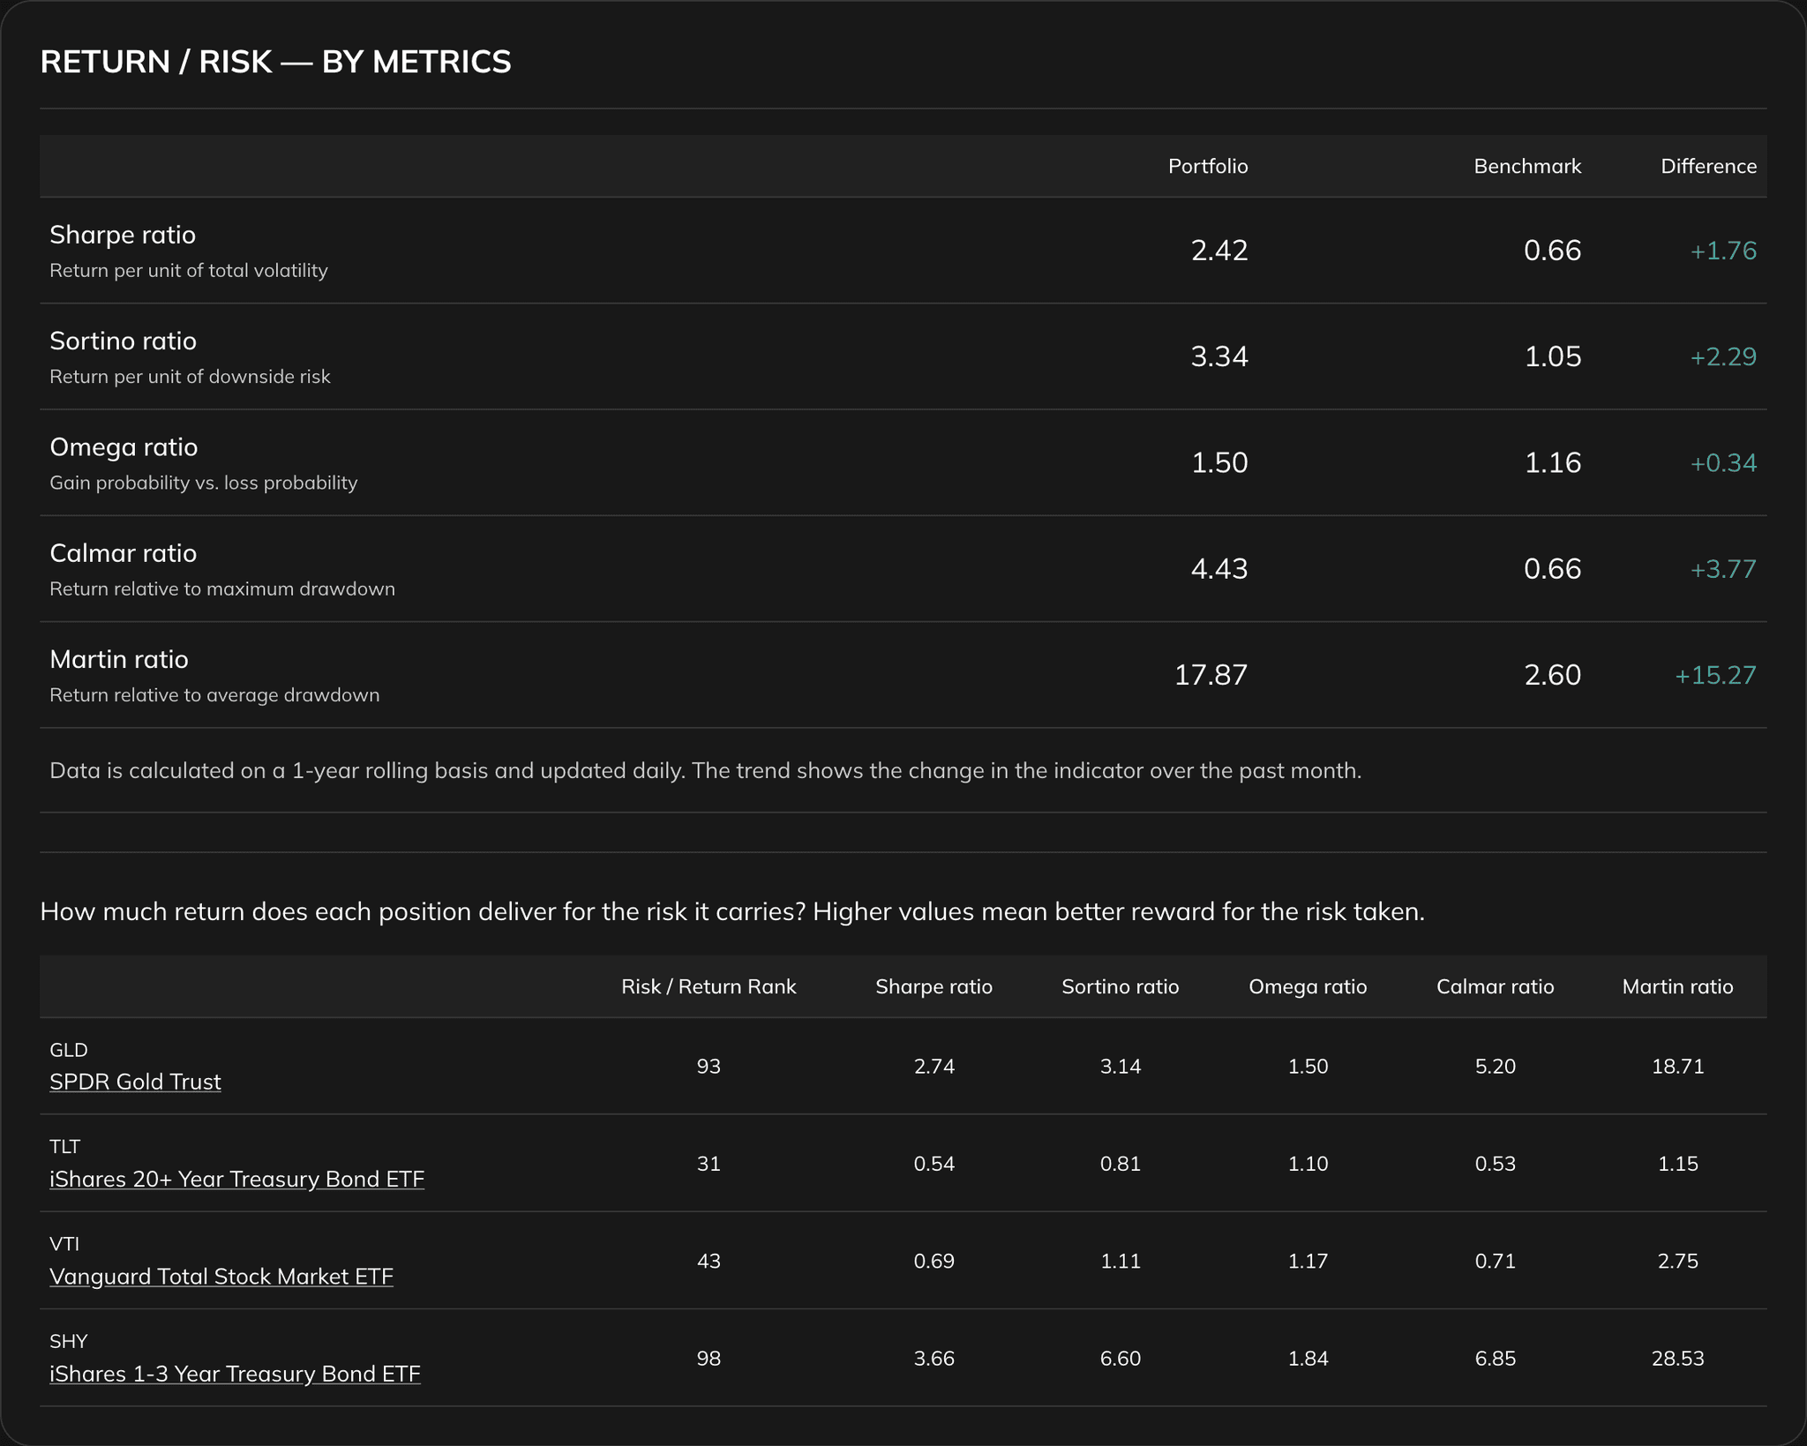Select the Benchmark column header
The width and height of the screenshot is (1807, 1446).
[x=1527, y=166]
